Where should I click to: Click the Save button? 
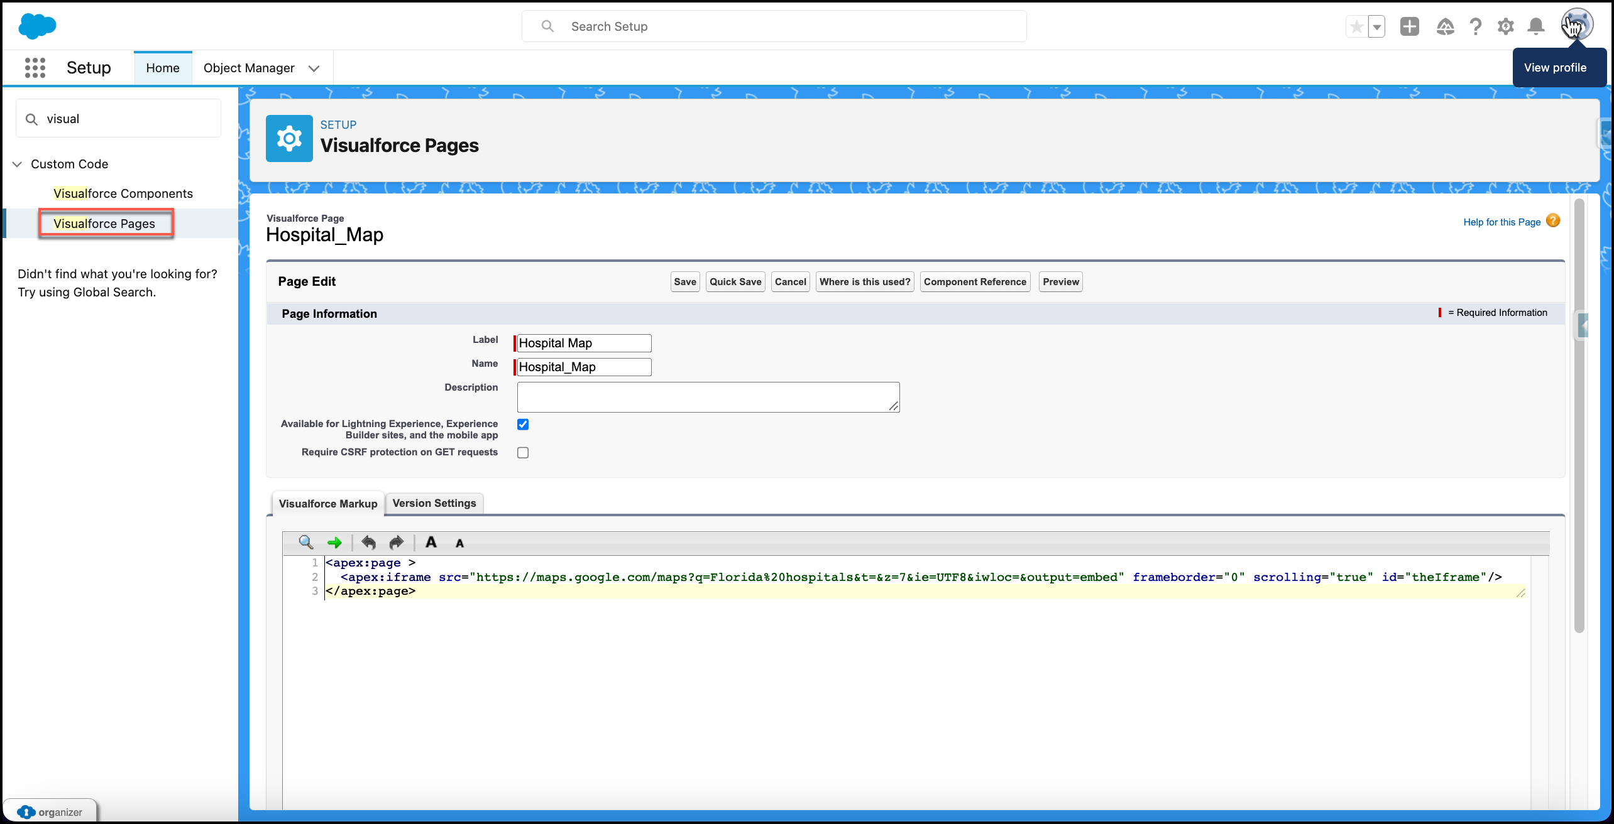685,282
